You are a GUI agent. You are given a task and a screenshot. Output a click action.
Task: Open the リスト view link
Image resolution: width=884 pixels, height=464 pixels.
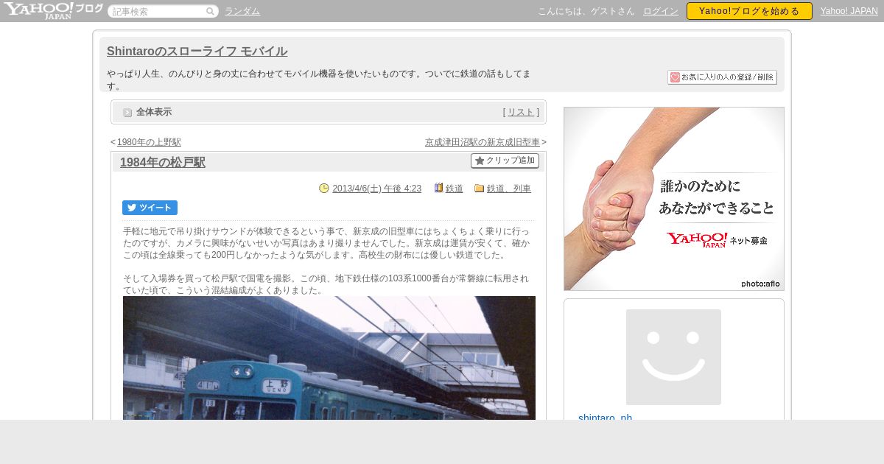[521, 112]
